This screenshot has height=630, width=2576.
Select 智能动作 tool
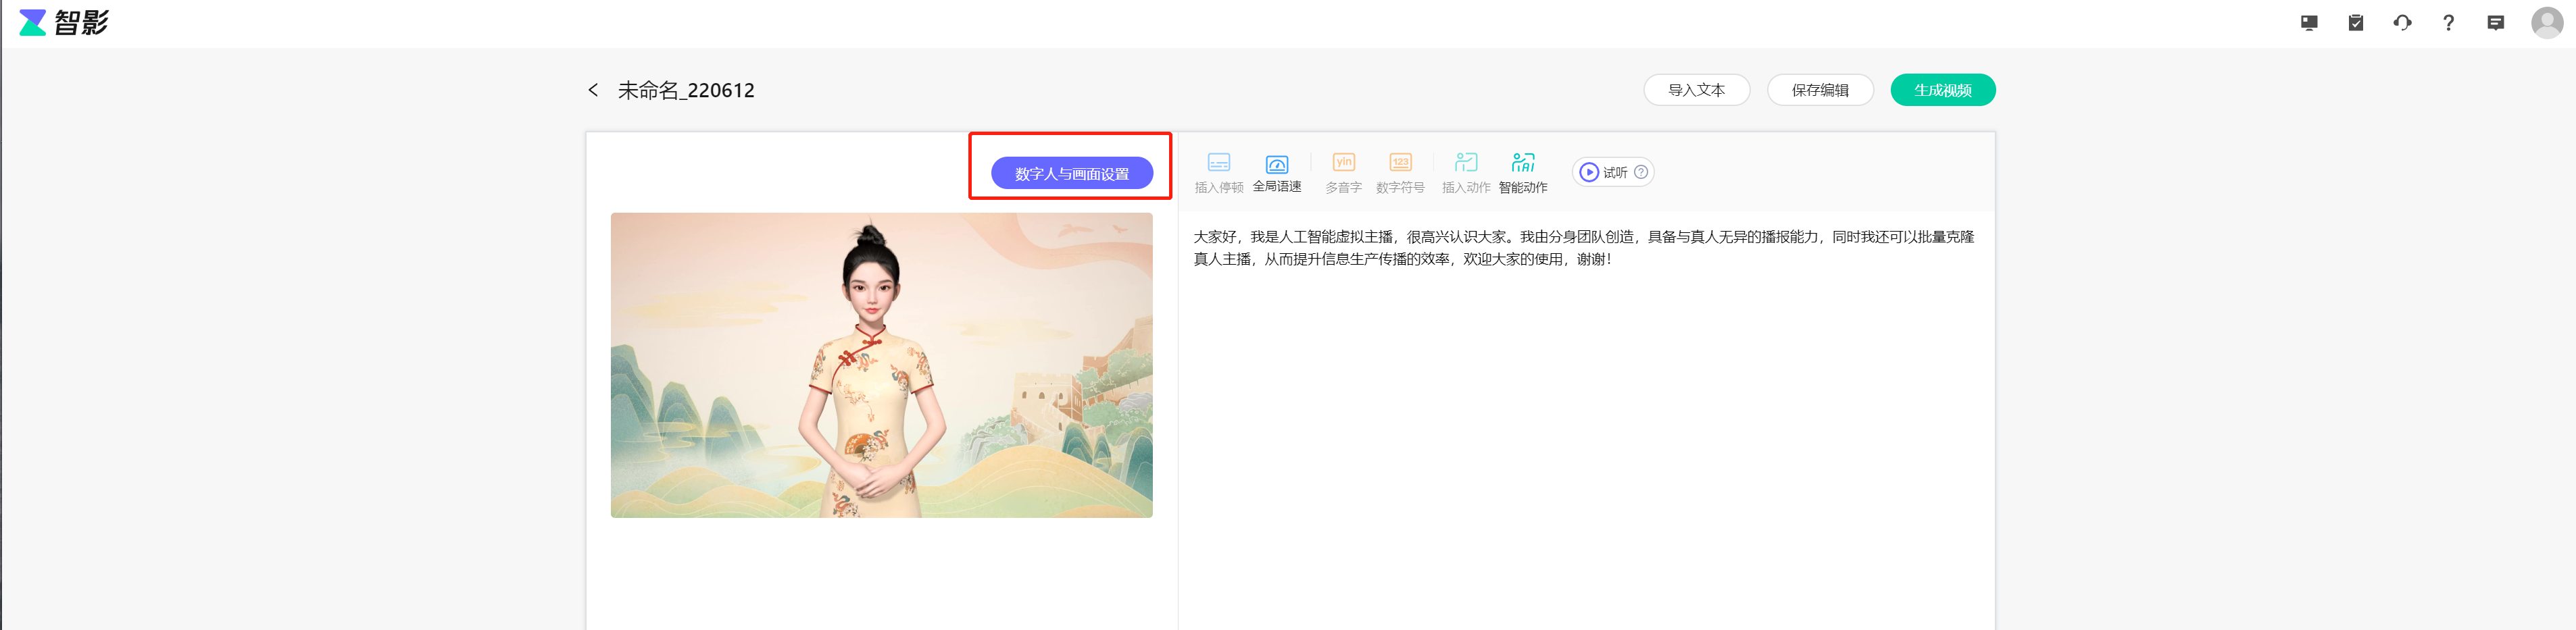[x=1522, y=173]
